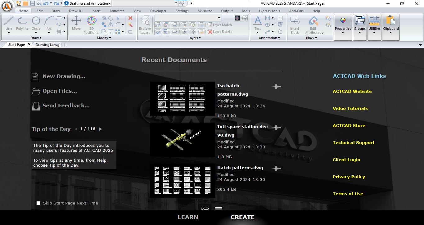Click the Move tool in Modify panel
The height and width of the screenshot is (225, 424).
(x=76, y=23)
